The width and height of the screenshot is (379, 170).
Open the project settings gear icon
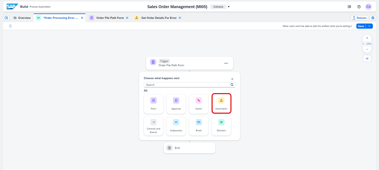(373, 18)
